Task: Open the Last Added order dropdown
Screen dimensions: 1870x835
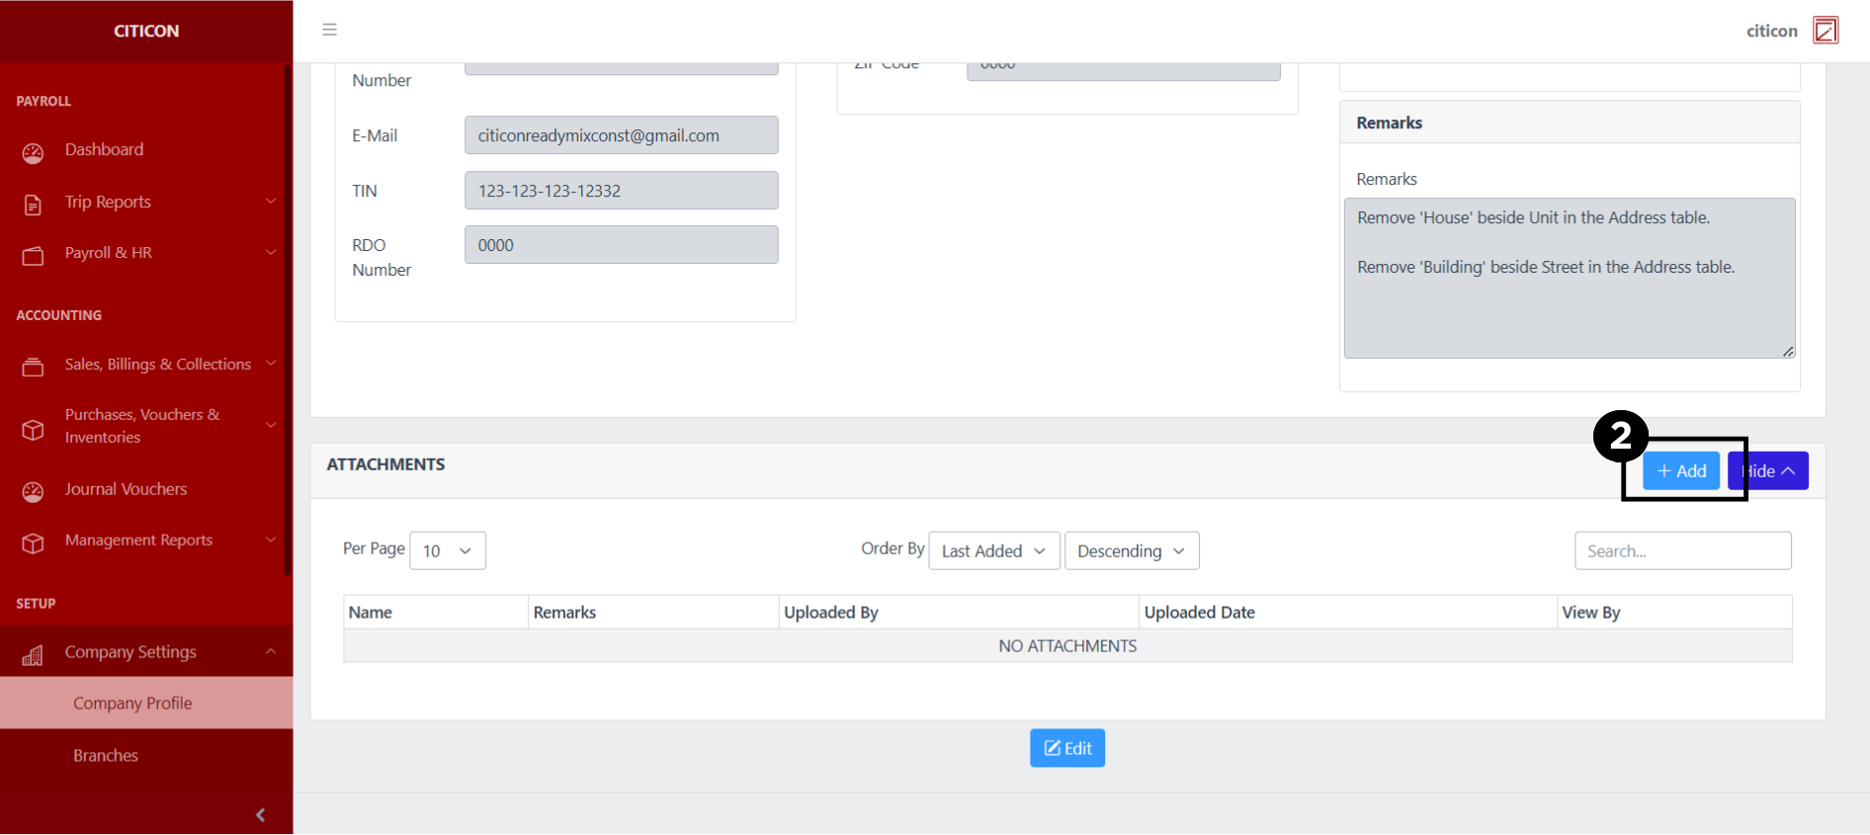Action: click(x=993, y=551)
